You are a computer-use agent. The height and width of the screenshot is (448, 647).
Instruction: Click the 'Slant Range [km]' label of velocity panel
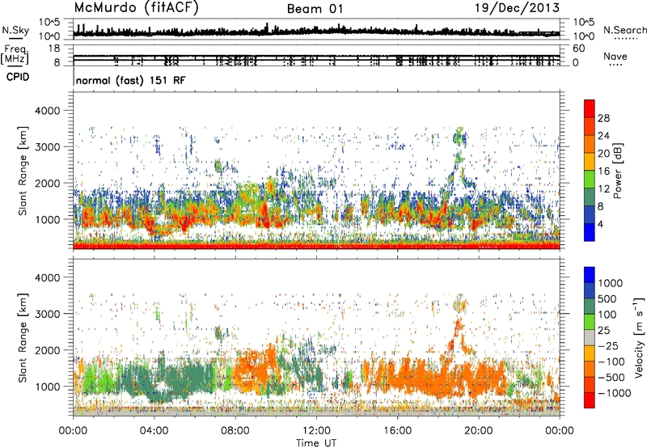pyautogui.click(x=23, y=337)
